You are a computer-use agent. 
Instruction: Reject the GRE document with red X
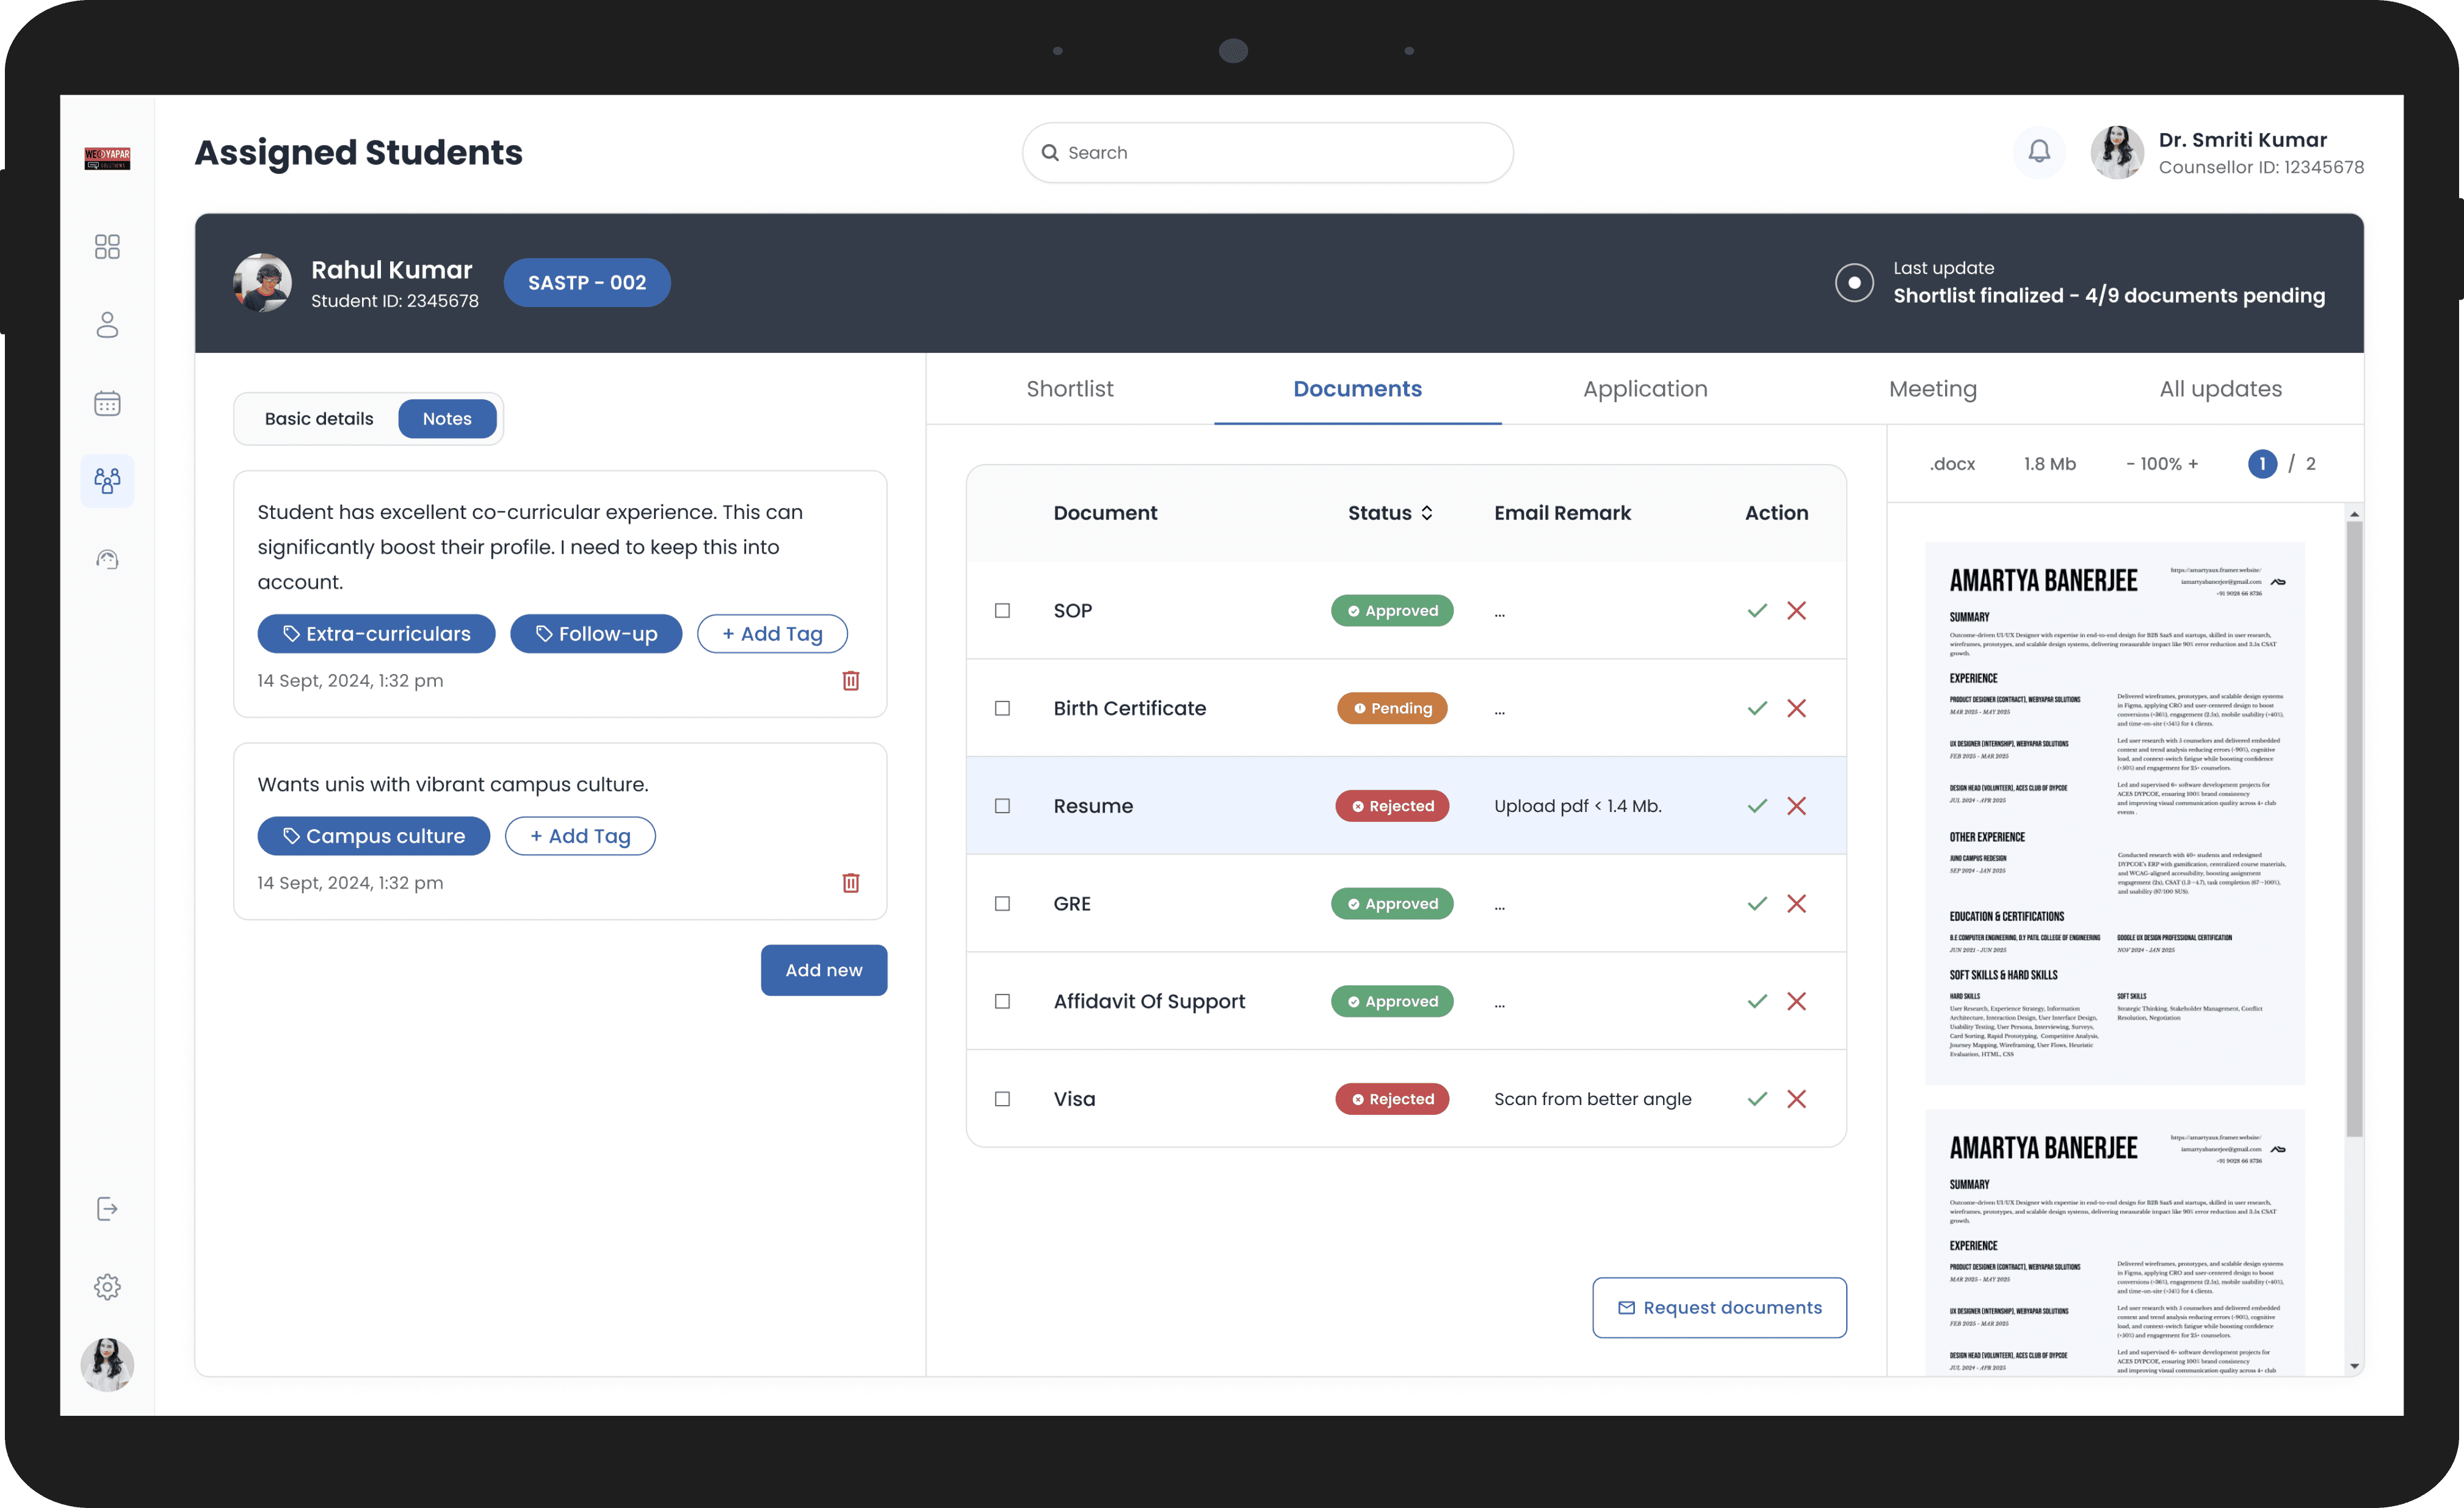[1797, 904]
